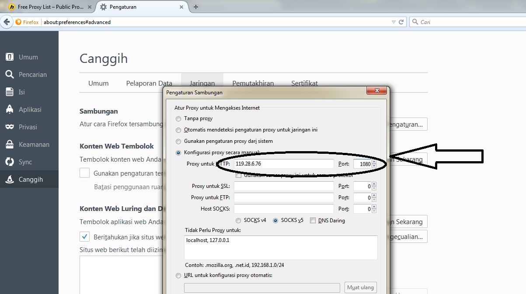This screenshot has height=294, width=526.
Task: Select Gunakan pengaturan proxy dari sistem radio
Action: (x=178, y=141)
